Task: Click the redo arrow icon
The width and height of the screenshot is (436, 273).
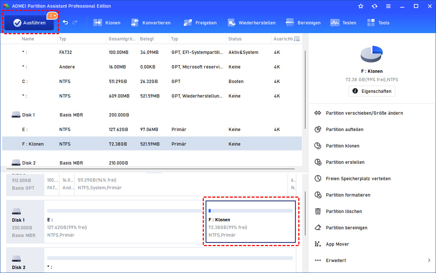Action: pos(76,22)
